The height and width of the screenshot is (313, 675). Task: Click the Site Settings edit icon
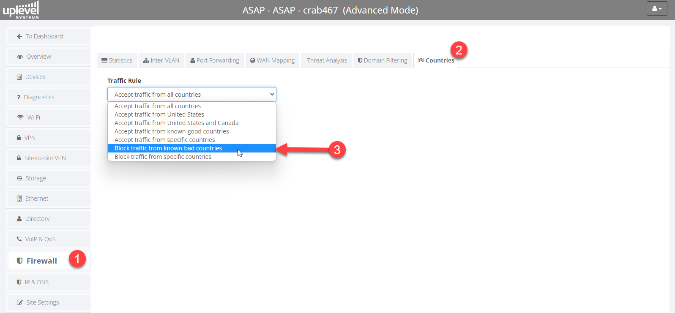[20, 302]
